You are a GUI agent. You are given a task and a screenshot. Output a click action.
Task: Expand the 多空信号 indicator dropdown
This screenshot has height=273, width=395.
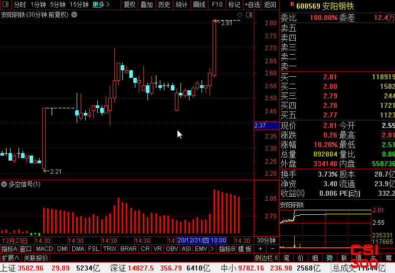pos(4,184)
